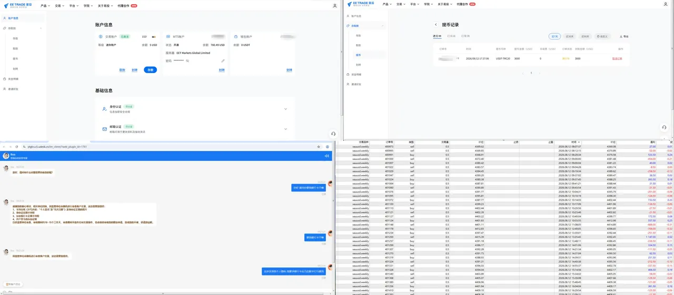Open 产品 dropdown in withdrawal records page nav
674x295 pixels.
(x=387, y=4)
